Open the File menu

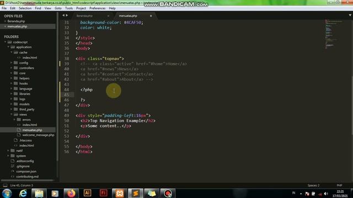[4, 8]
